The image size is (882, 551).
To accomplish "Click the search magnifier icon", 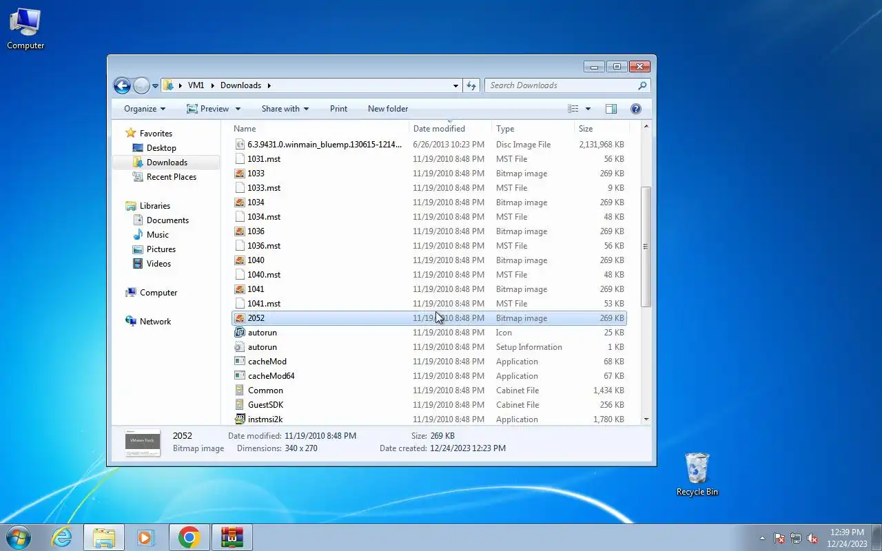I will 642,85.
